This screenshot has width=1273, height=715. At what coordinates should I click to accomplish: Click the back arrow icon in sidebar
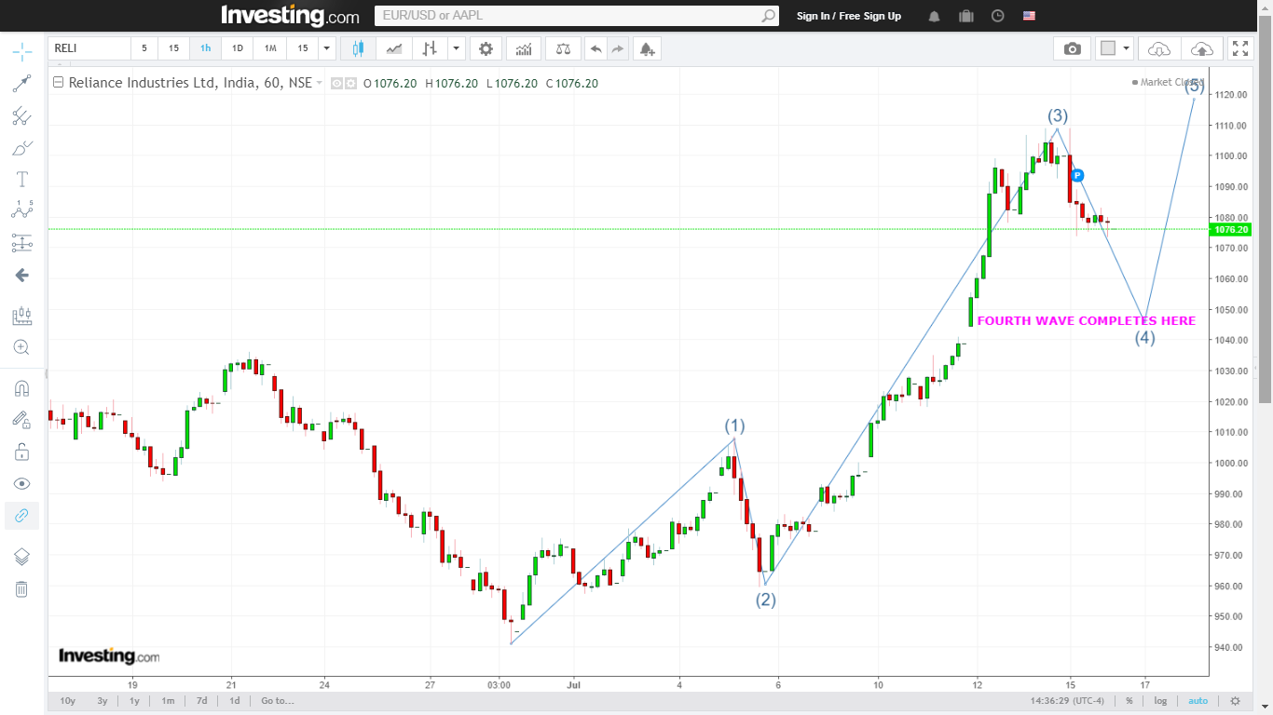pyautogui.click(x=21, y=276)
